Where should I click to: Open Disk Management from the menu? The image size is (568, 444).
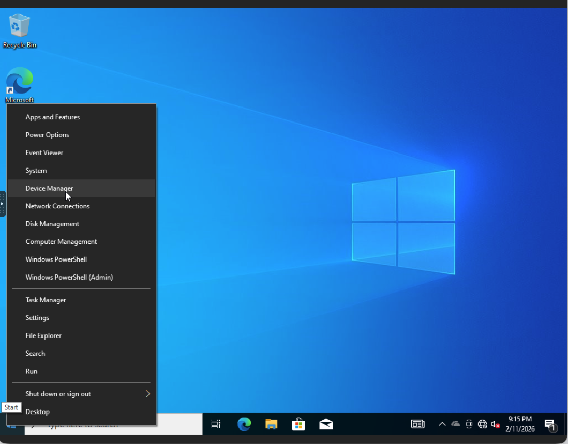click(81, 224)
